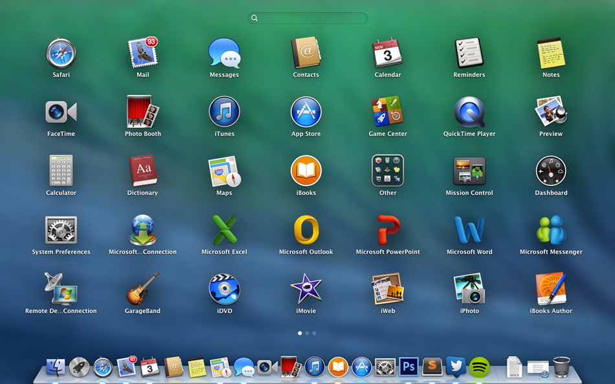Launch iTunes from the Launchpad grid

pyautogui.click(x=225, y=112)
